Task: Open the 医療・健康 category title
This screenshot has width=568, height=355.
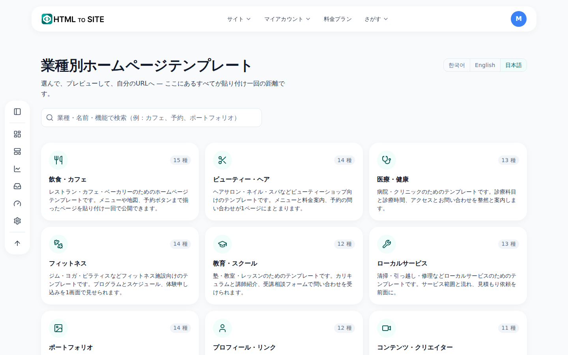Action: 393,179
